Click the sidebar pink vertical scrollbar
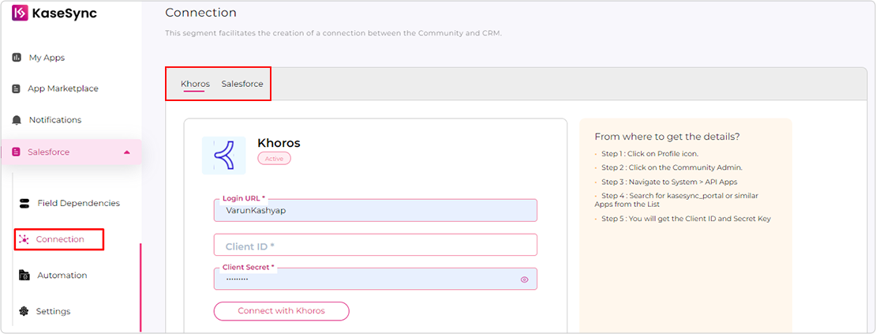876x334 pixels. 140,287
